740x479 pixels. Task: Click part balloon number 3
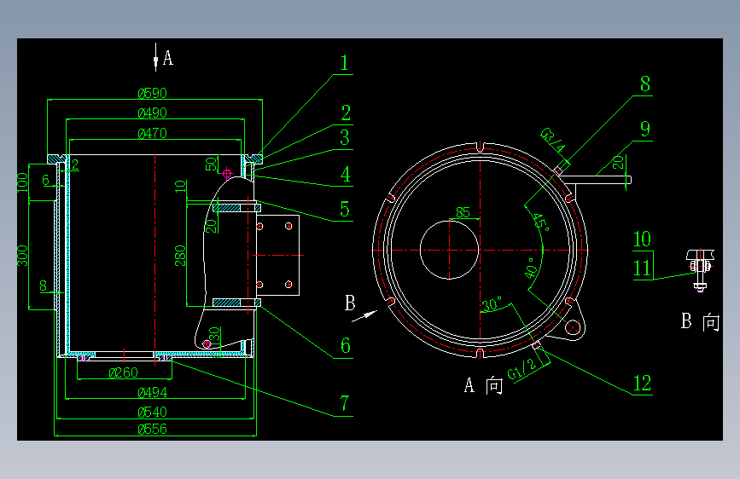[345, 138]
